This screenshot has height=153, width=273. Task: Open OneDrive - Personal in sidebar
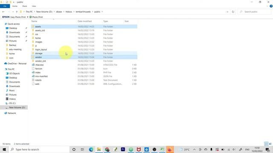pyautogui.click(x=17, y=63)
